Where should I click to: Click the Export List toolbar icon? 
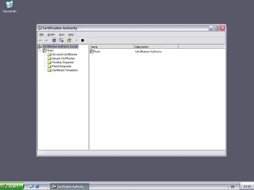(62, 40)
